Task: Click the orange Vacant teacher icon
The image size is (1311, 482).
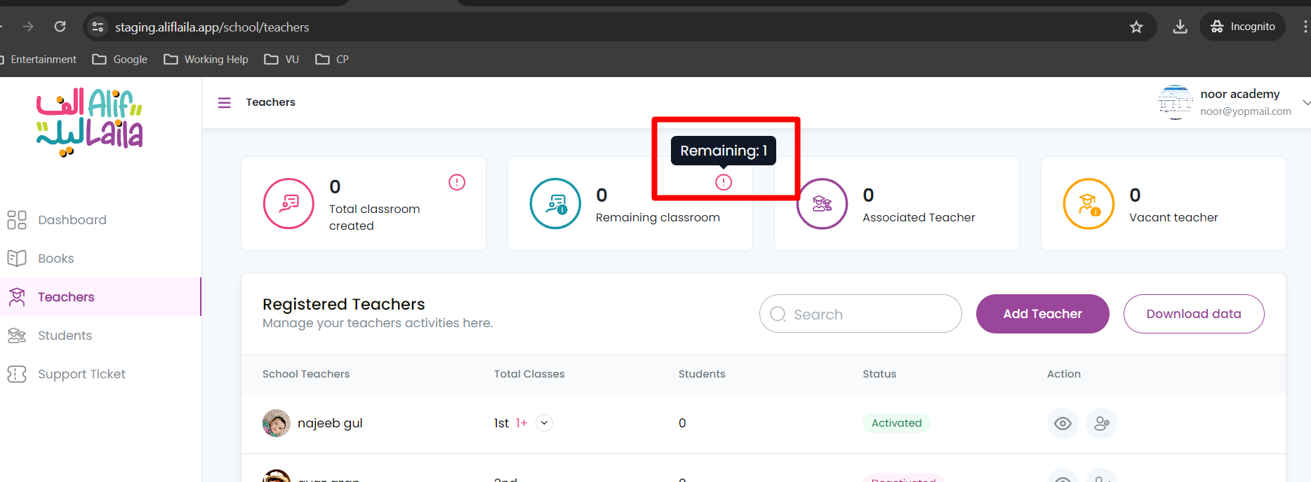Action: point(1089,204)
